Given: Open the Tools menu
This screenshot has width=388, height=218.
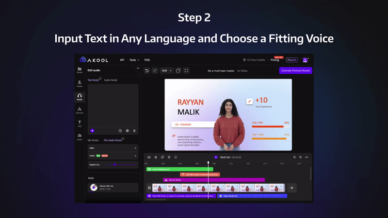Looking at the screenshot, I should pyautogui.click(x=134, y=60).
